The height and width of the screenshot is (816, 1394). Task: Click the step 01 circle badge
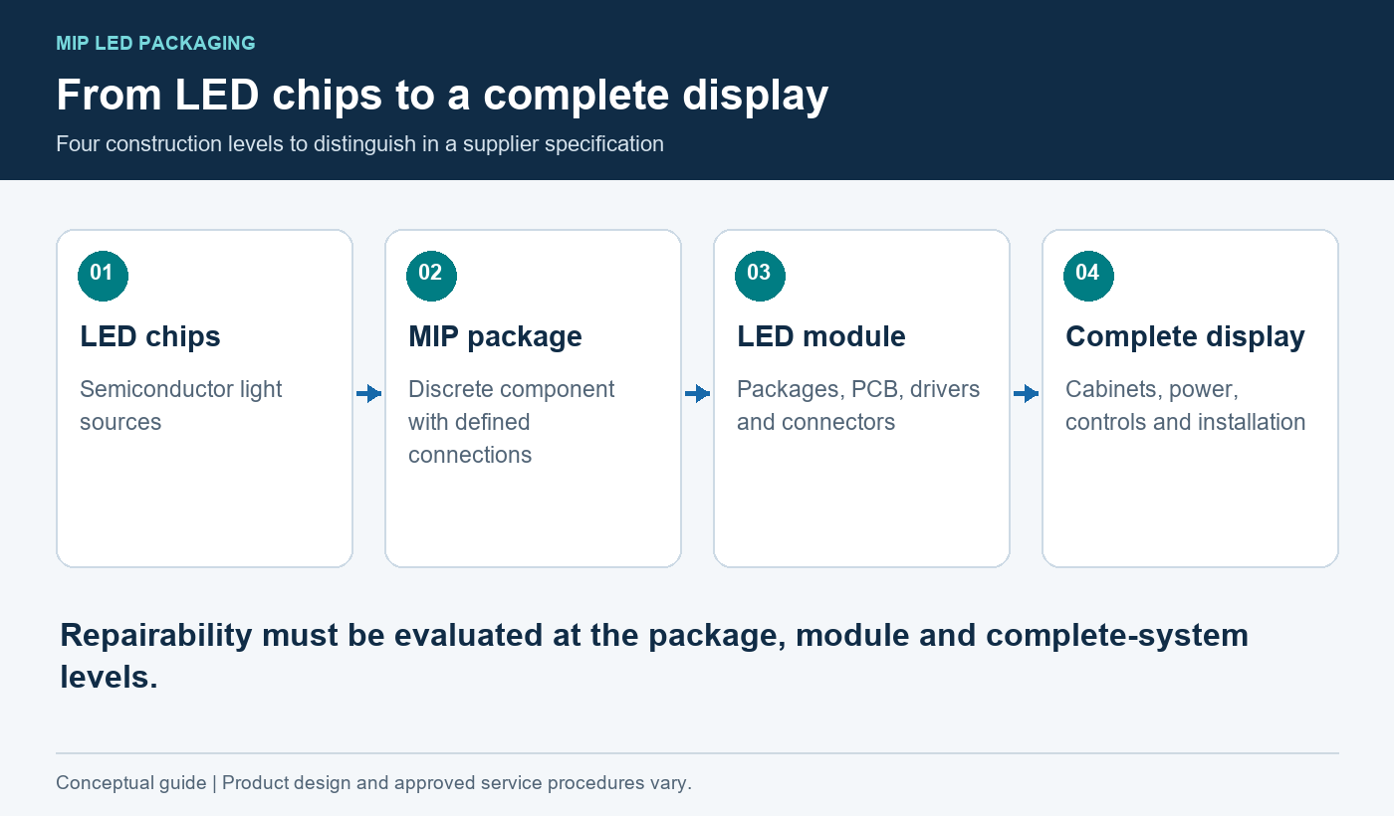coord(103,276)
